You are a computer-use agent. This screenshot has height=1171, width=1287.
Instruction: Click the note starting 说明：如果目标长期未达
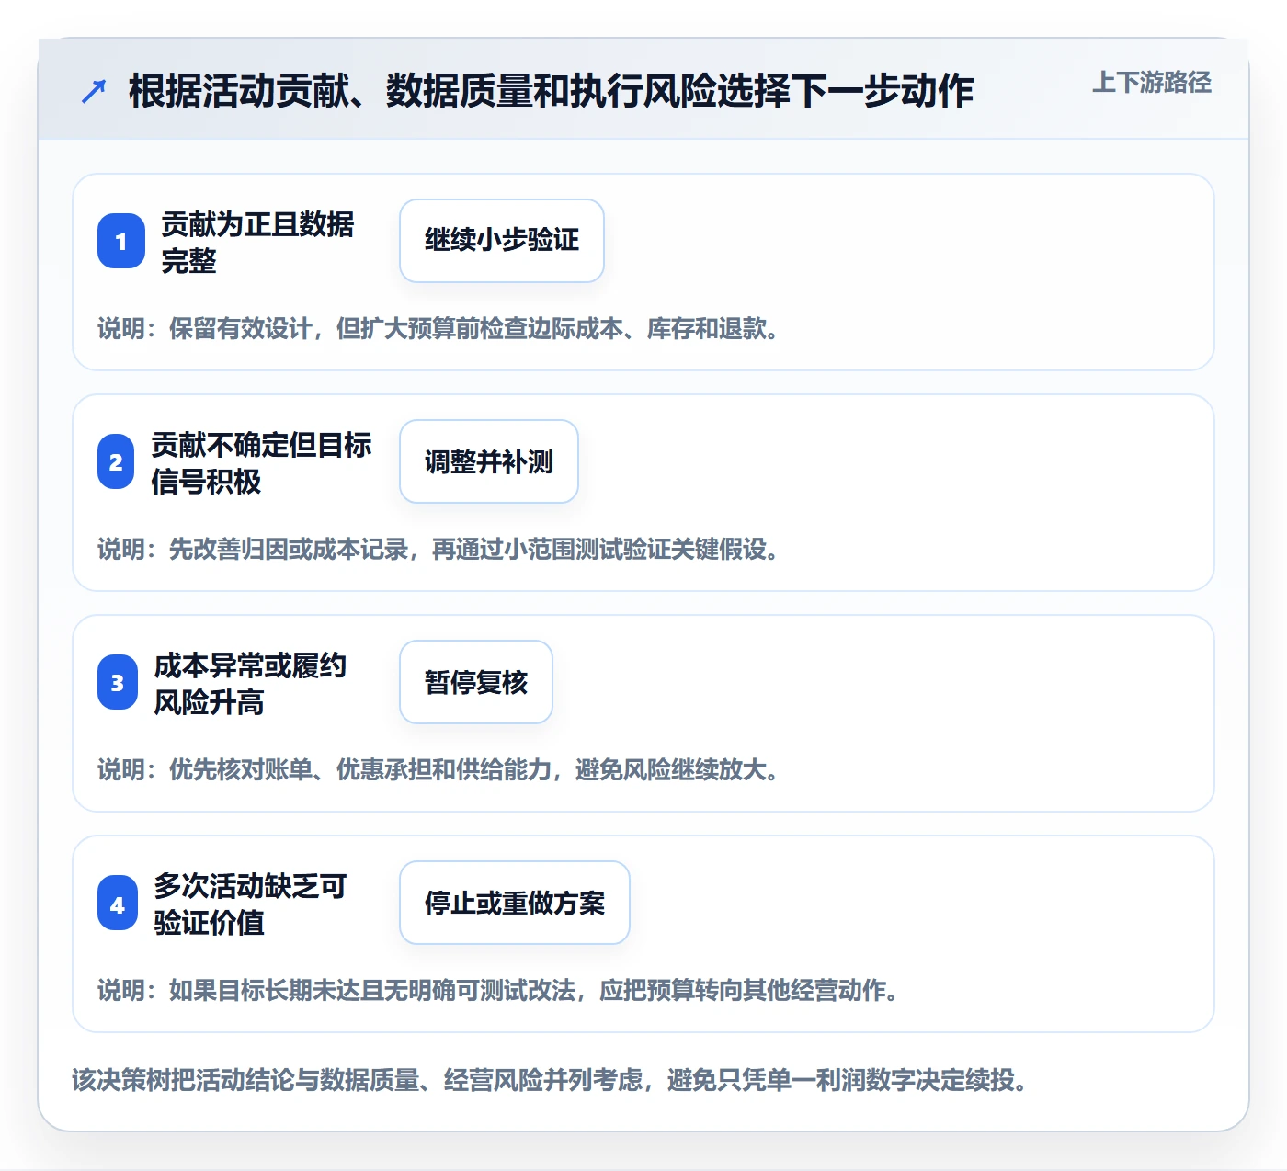pos(499,991)
